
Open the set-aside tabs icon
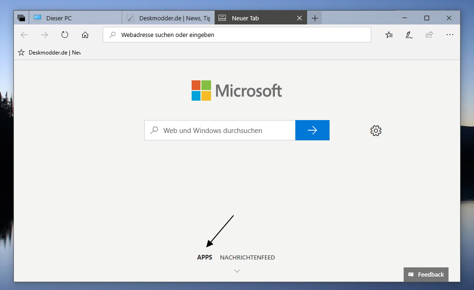click(21, 18)
